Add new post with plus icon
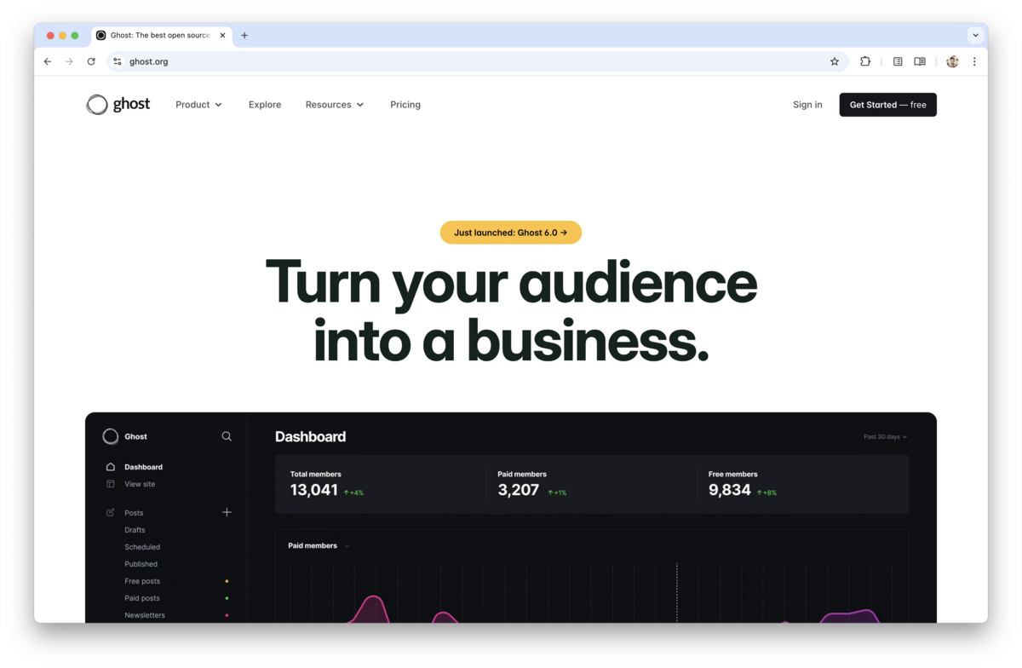Viewport: 1022px width, 668px height. tap(227, 512)
